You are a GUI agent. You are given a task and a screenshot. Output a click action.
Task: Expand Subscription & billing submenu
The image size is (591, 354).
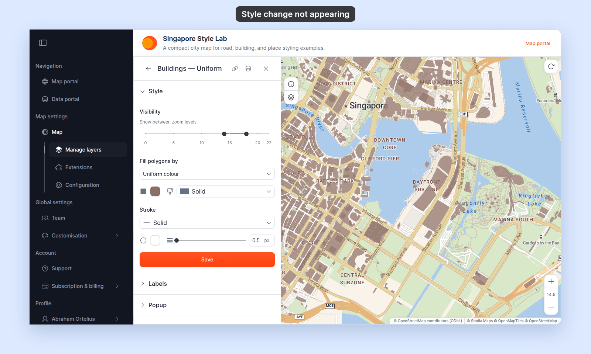tap(81, 286)
